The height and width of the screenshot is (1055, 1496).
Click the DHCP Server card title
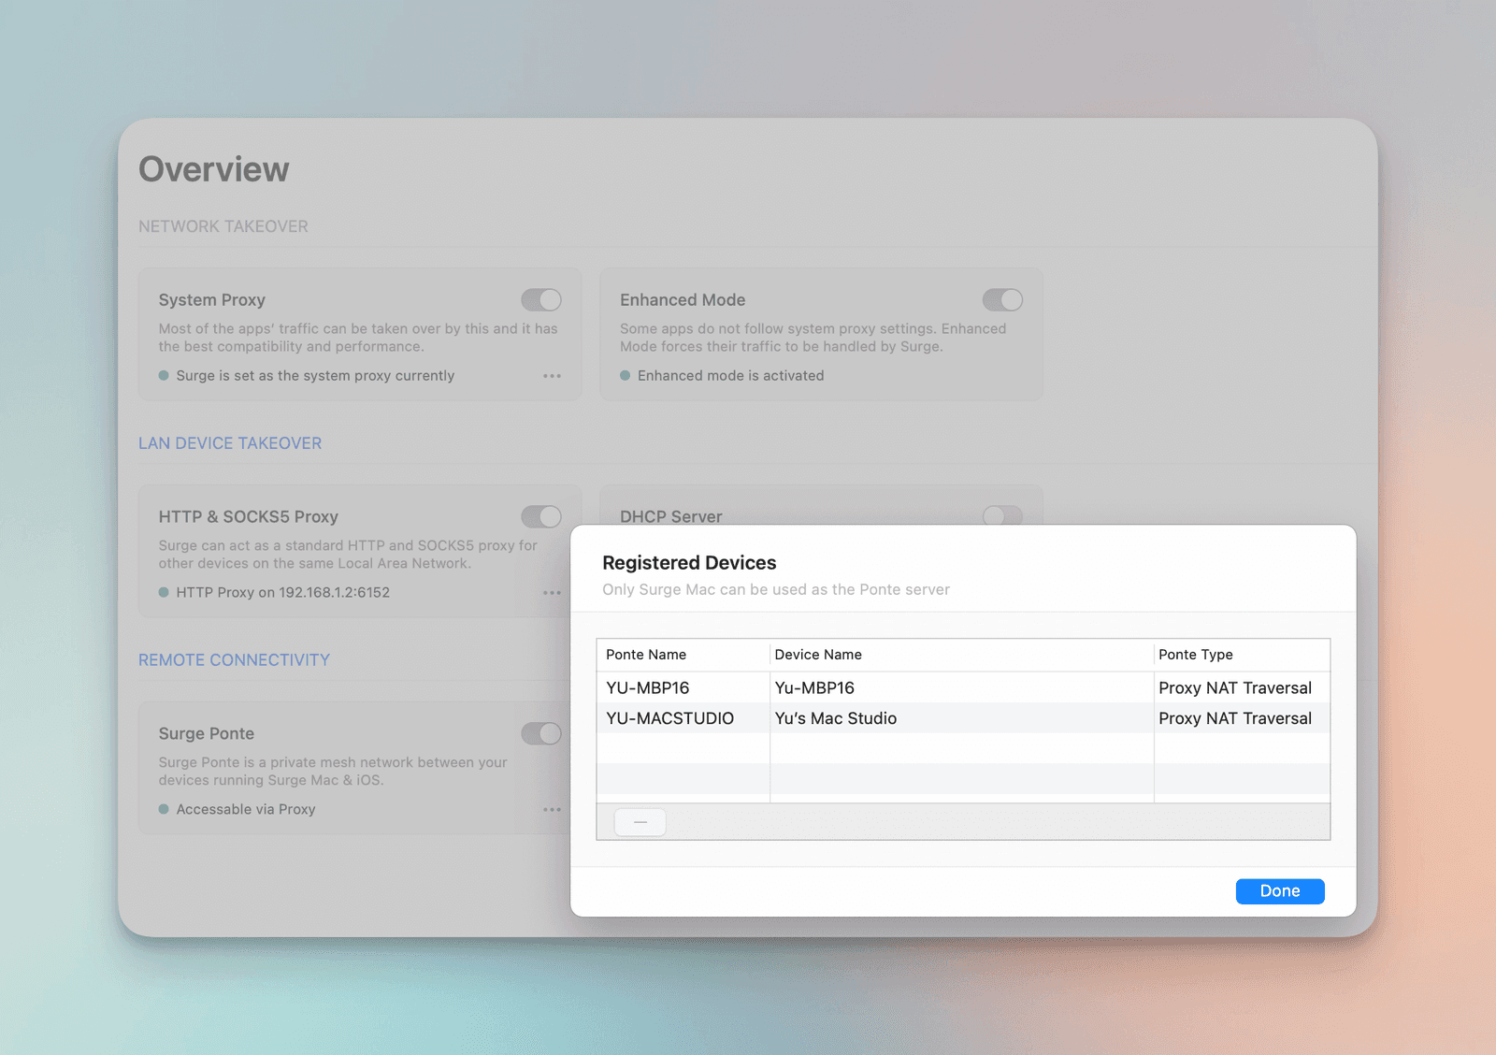tap(671, 516)
